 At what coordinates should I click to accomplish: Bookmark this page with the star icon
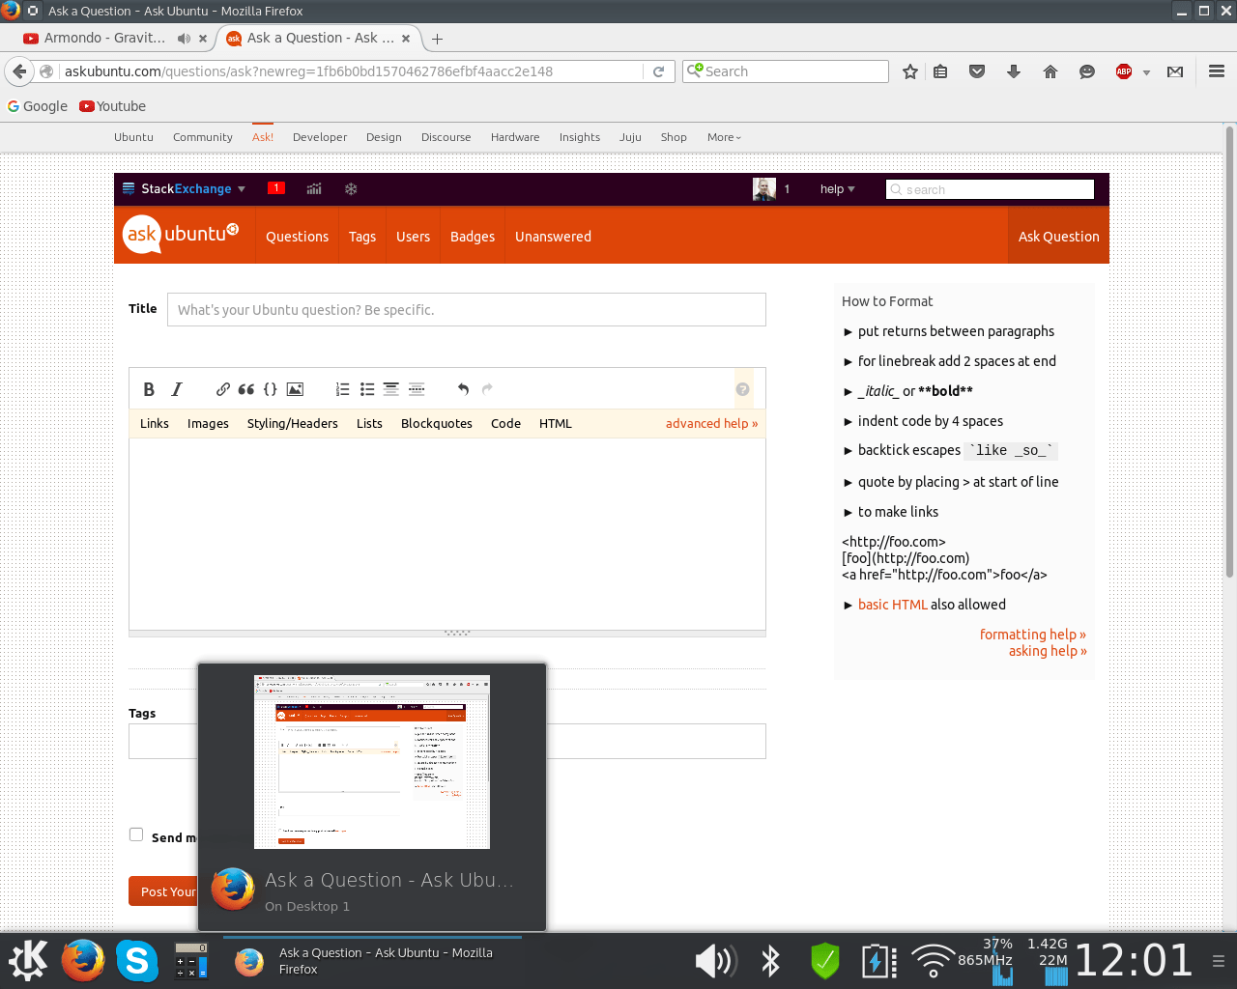click(x=909, y=71)
